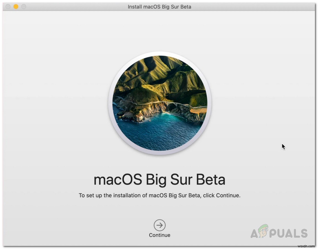
Task: Click the yellow minimize button
Action: coord(16,6)
